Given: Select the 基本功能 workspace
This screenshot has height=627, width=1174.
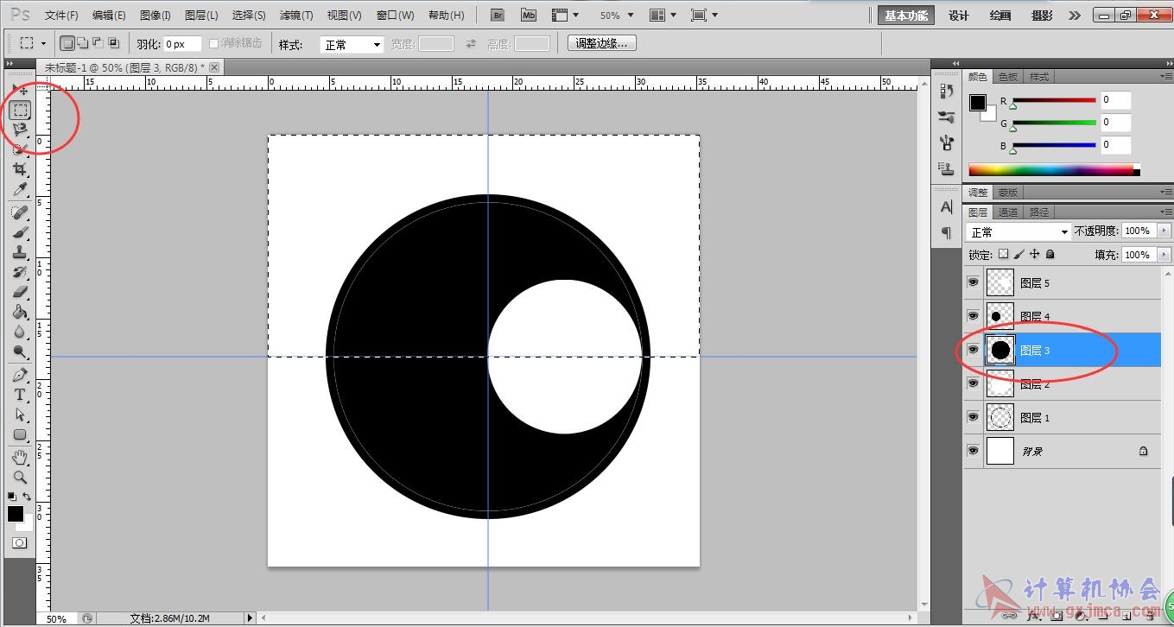Looking at the screenshot, I should click(906, 16).
